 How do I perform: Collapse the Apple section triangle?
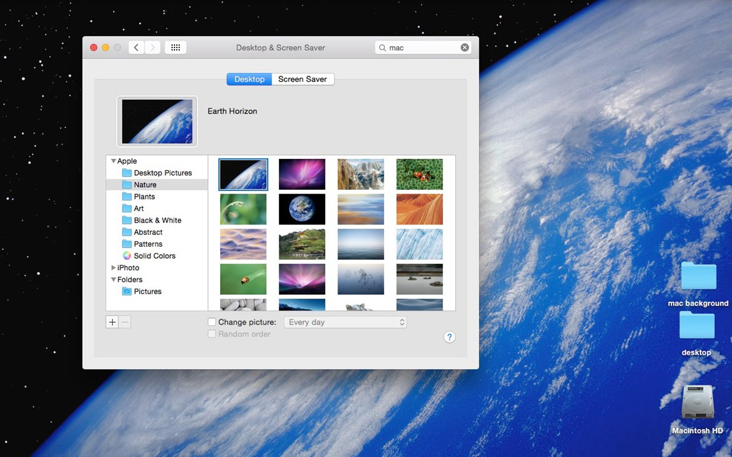(113, 161)
